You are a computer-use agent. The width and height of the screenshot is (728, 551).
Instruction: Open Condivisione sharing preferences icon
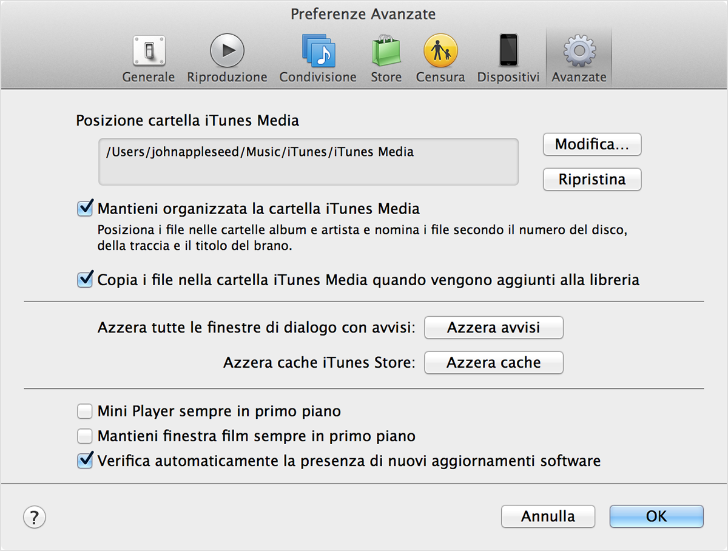318,51
